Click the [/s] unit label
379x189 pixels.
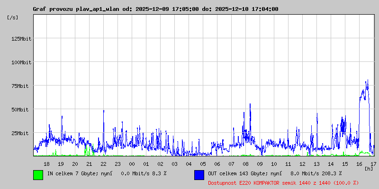coord(13,17)
